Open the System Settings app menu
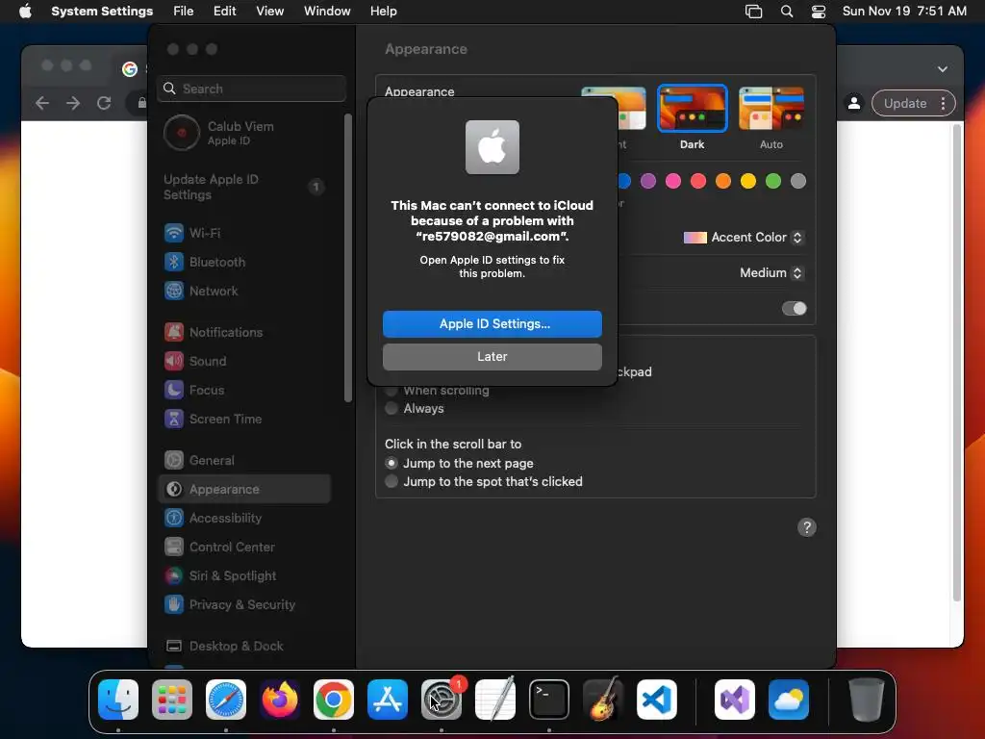Viewport: 985px width, 739px height. click(x=102, y=11)
